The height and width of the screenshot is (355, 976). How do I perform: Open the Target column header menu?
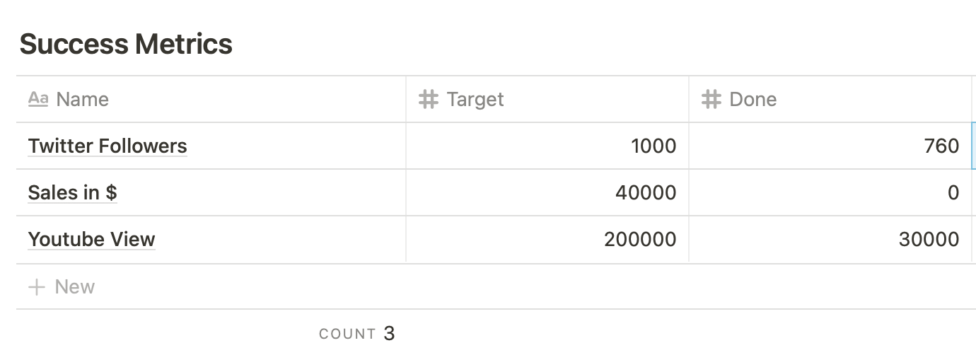pyautogui.click(x=547, y=99)
